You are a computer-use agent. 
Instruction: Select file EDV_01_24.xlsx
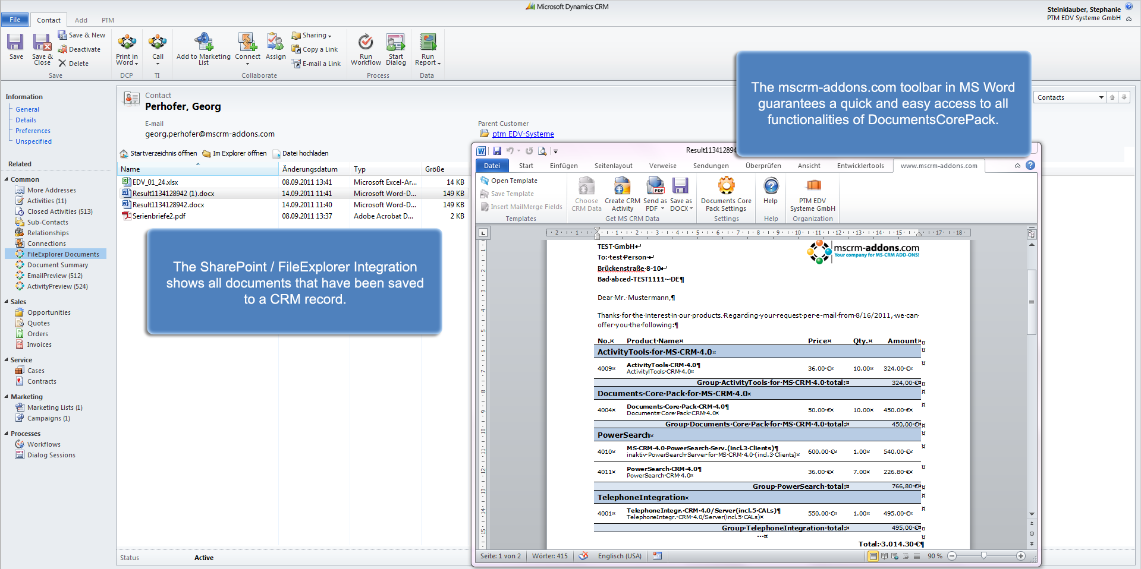coord(155,182)
